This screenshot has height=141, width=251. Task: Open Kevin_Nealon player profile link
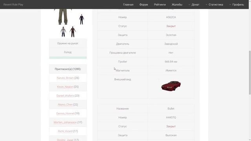[x=65, y=87]
